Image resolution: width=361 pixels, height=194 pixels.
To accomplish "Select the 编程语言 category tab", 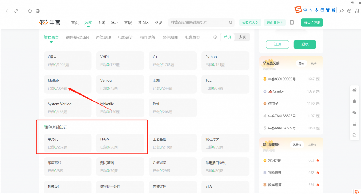I will pos(51,37).
